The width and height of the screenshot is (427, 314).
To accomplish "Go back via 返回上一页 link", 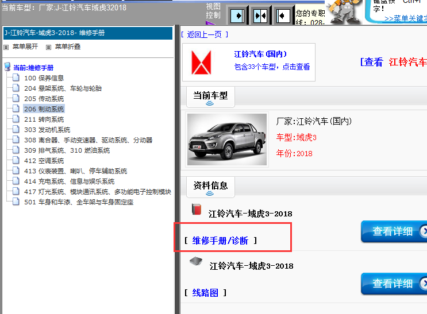I will (204, 34).
